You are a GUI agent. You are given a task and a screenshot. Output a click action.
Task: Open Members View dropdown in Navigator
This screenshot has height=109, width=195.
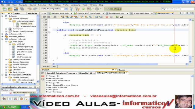coord(37,90)
